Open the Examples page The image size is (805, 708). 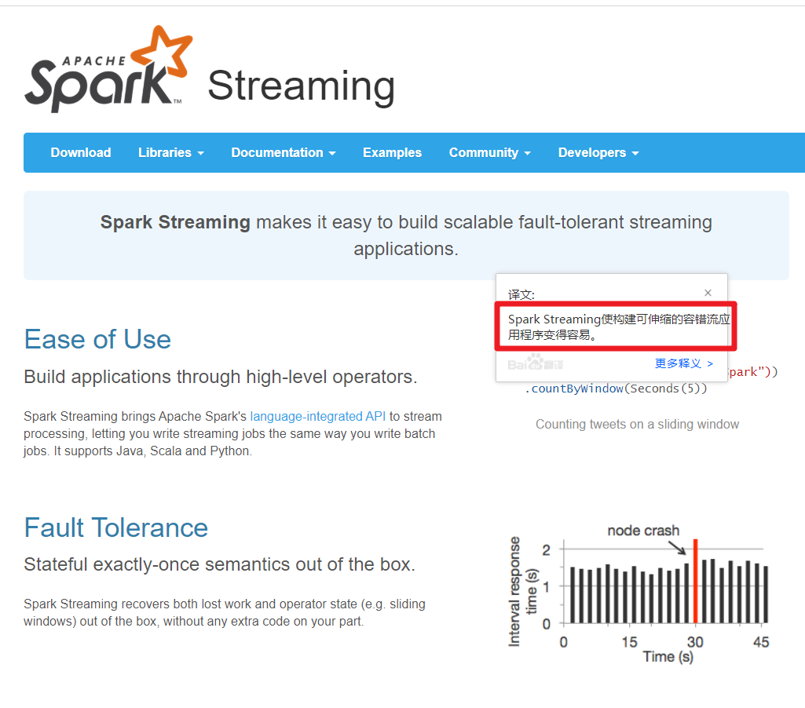pos(392,152)
